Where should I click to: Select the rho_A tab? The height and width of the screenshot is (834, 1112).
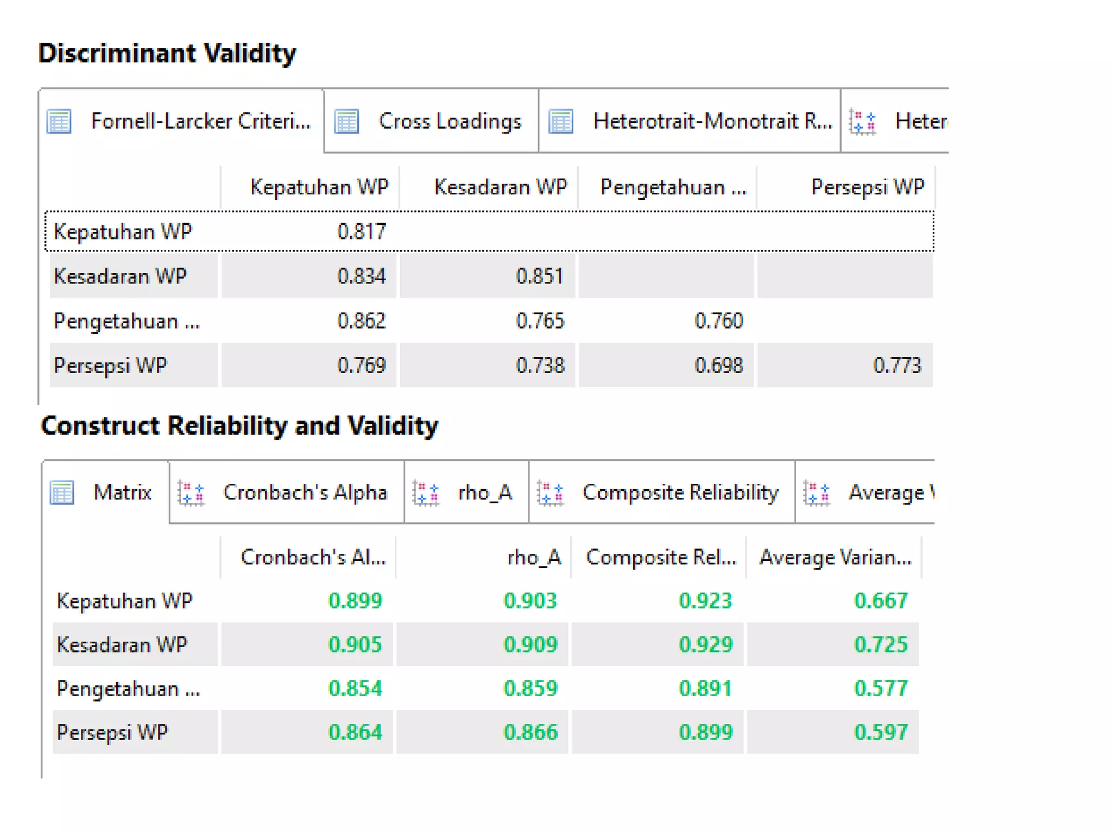(485, 492)
